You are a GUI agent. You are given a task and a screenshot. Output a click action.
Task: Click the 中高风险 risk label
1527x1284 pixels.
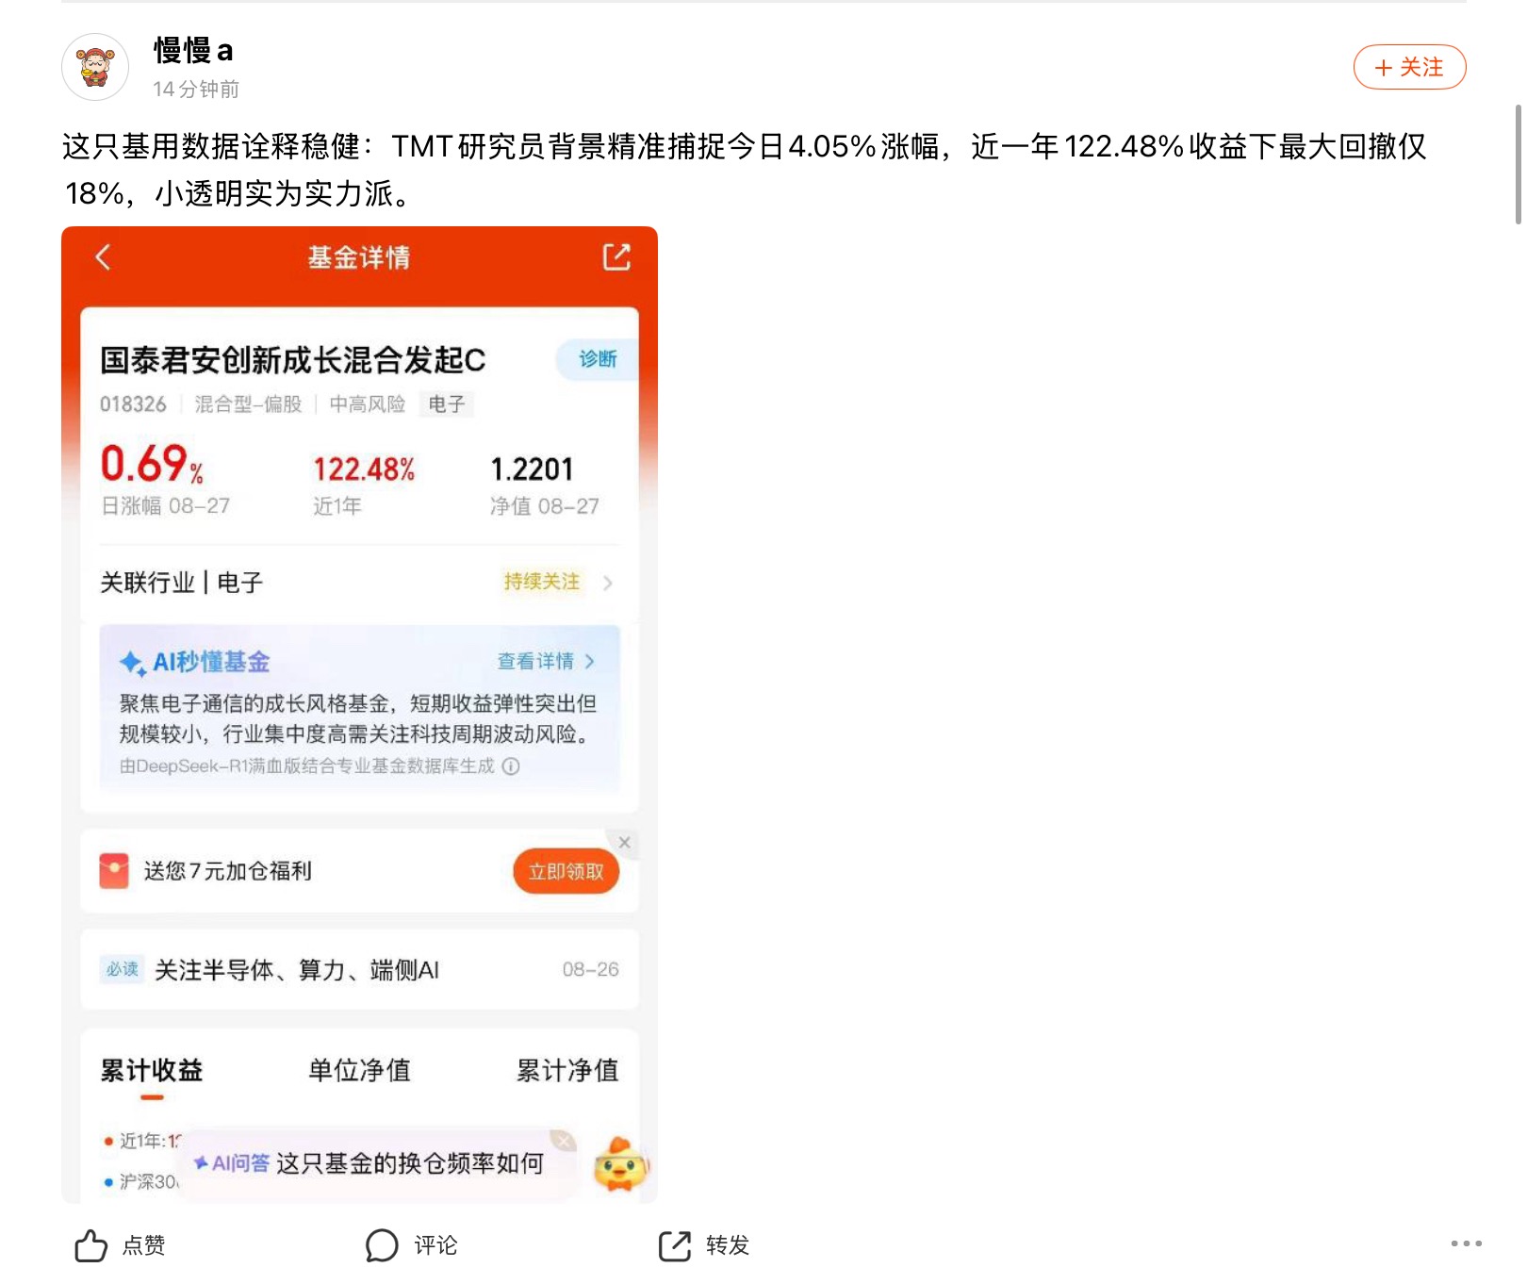(x=368, y=404)
